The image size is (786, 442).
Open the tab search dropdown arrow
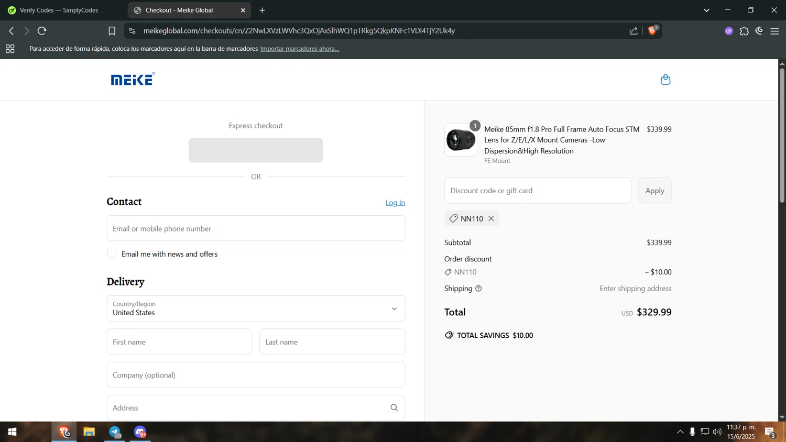(707, 10)
